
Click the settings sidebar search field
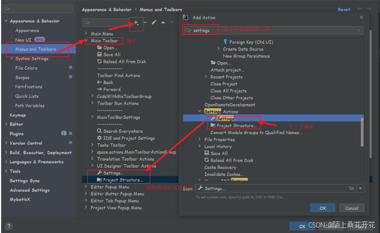point(38,8)
